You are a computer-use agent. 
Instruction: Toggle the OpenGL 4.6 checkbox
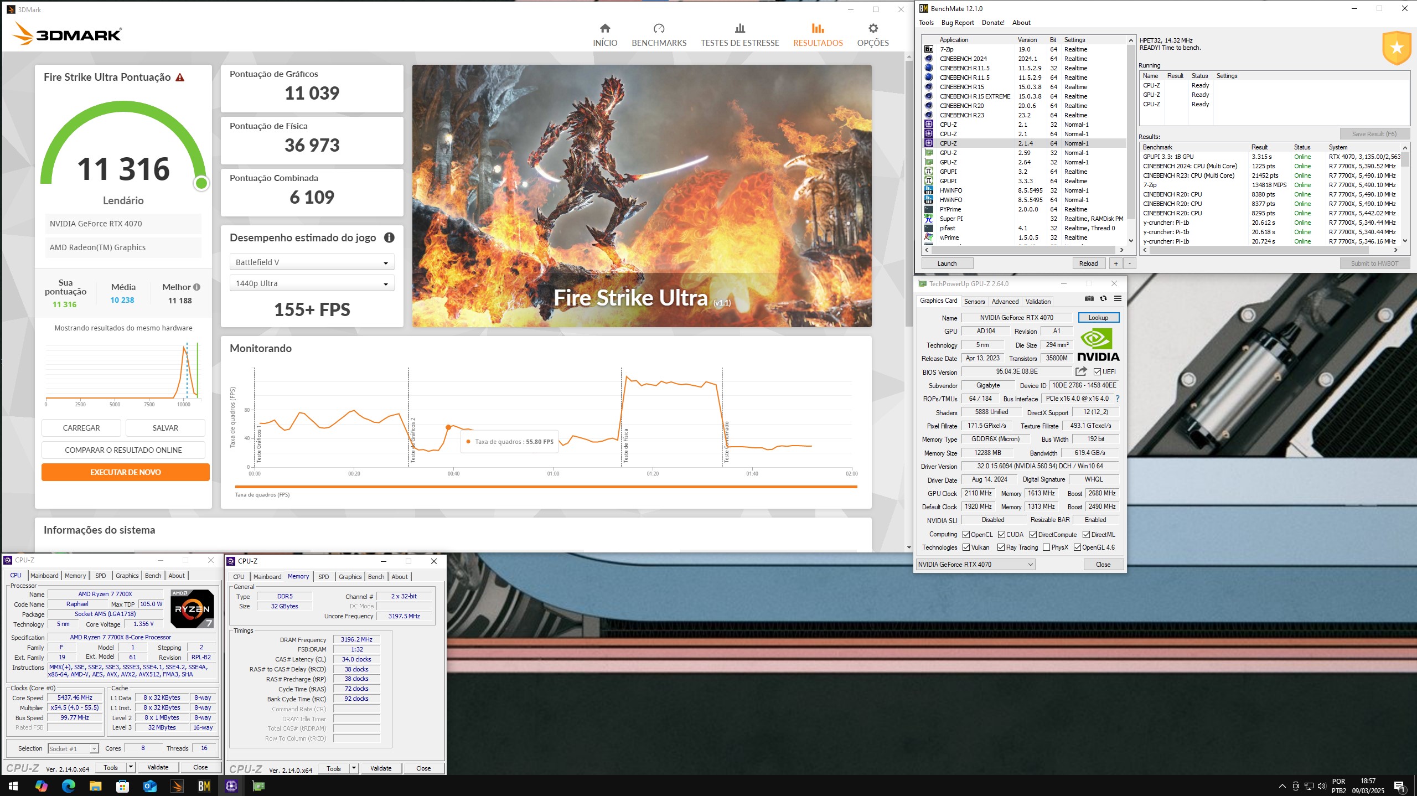coord(1077,547)
